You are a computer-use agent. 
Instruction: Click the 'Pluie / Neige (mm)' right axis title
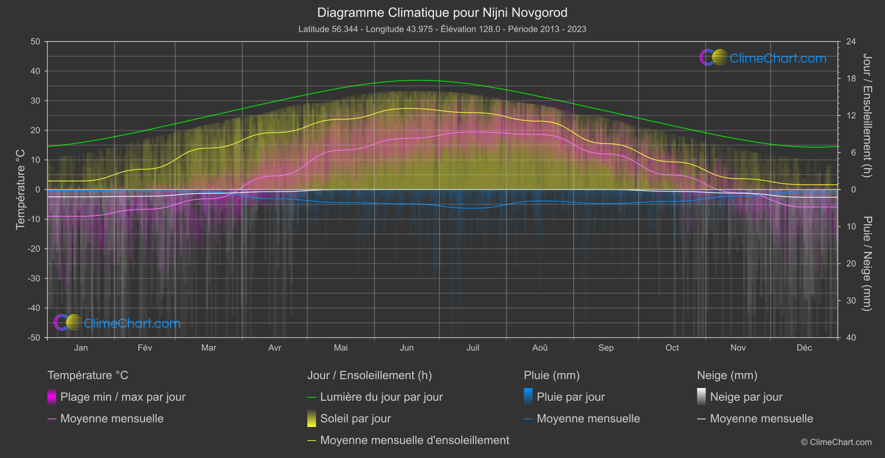(x=867, y=264)
